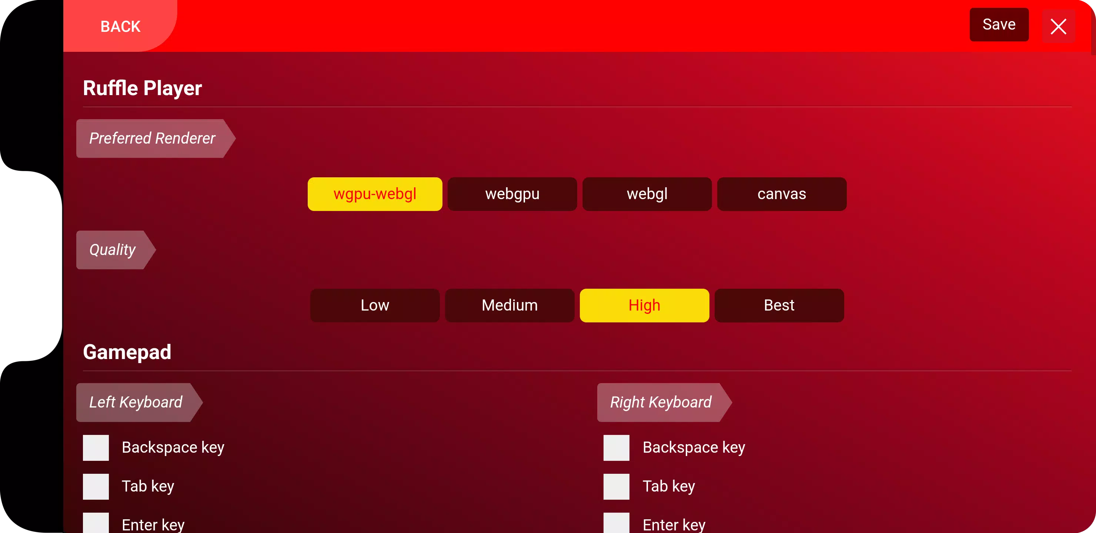Set quality to Low
The width and height of the screenshot is (1096, 533).
(x=374, y=305)
